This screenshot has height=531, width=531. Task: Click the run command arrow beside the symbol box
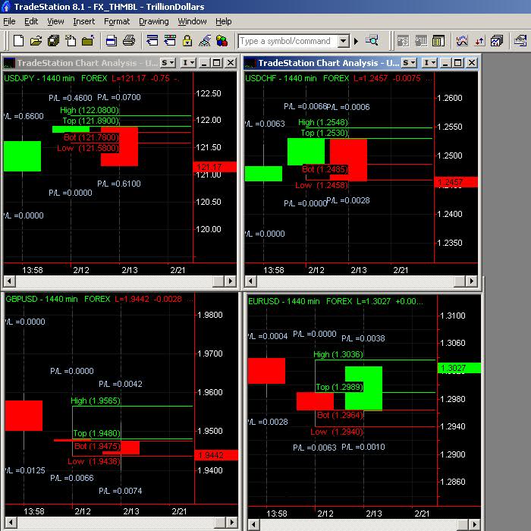point(356,41)
